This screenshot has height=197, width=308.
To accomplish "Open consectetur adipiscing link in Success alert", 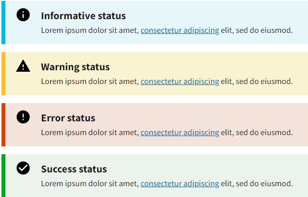I will (x=180, y=184).
